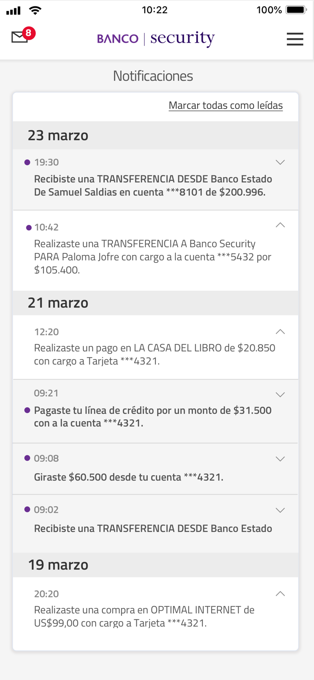Click Marcar todas como leídas
The width and height of the screenshot is (314, 680).
[x=226, y=105]
